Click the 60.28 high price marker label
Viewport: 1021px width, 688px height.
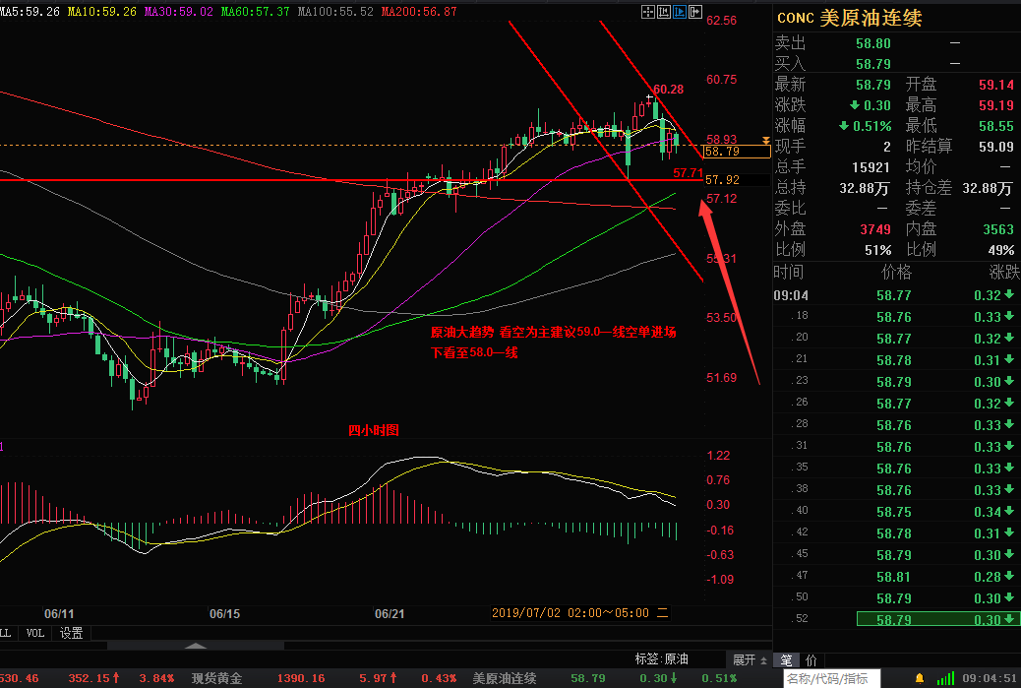[x=668, y=90]
